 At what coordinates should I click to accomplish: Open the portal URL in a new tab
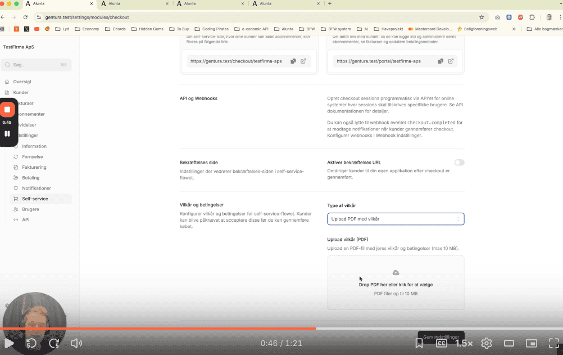(x=451, y=61)
